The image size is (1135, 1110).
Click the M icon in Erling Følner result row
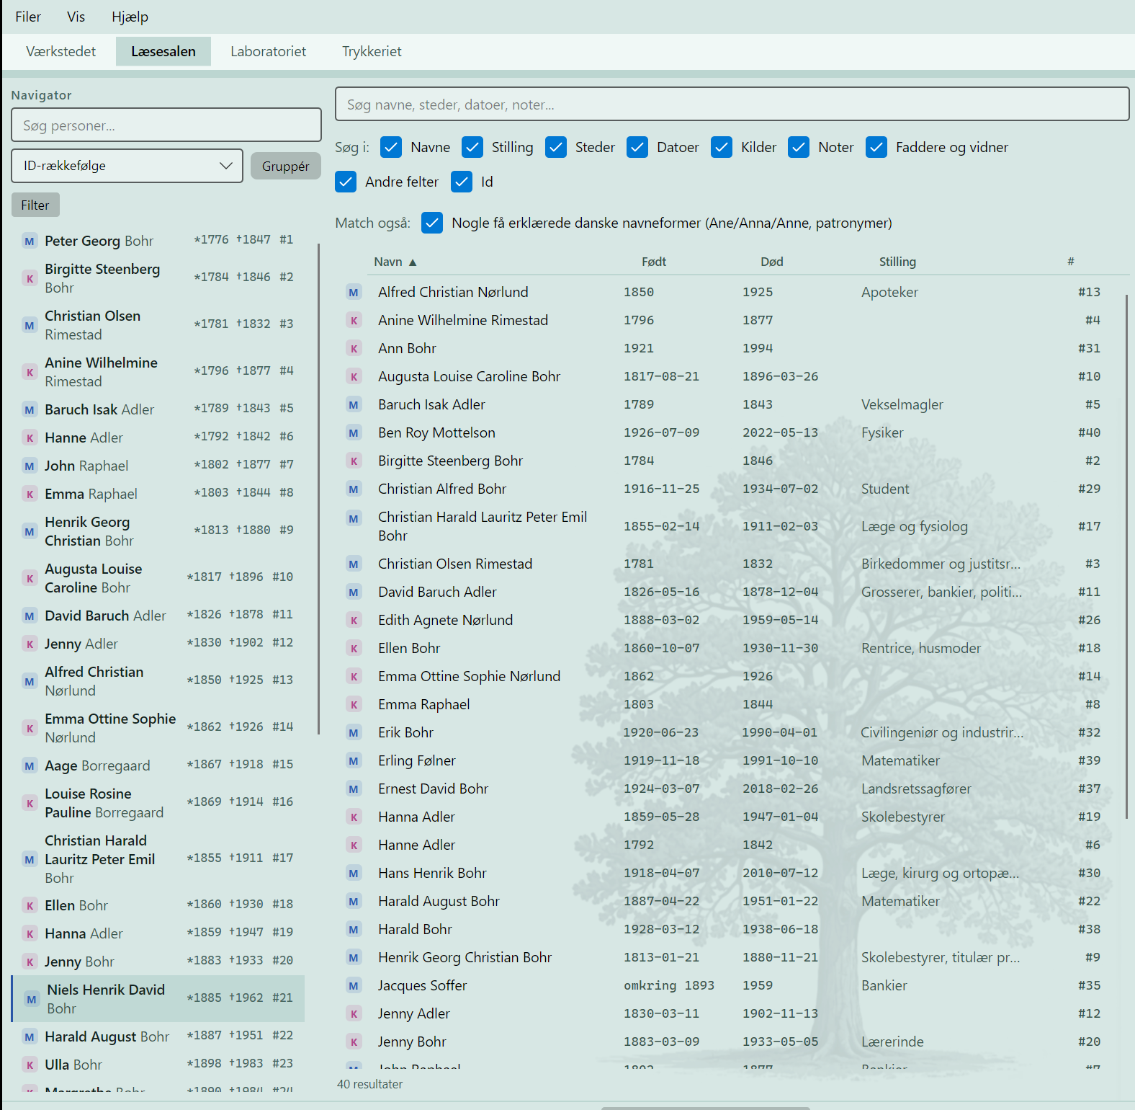[x=354, y=761]
